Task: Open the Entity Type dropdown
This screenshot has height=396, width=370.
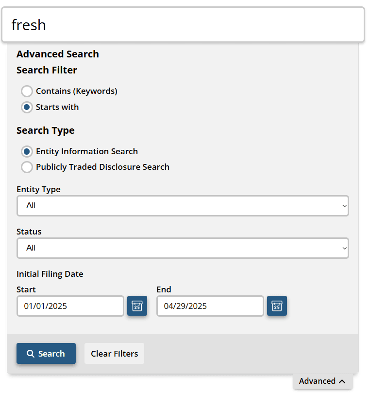Action: [x=182, y=206]
